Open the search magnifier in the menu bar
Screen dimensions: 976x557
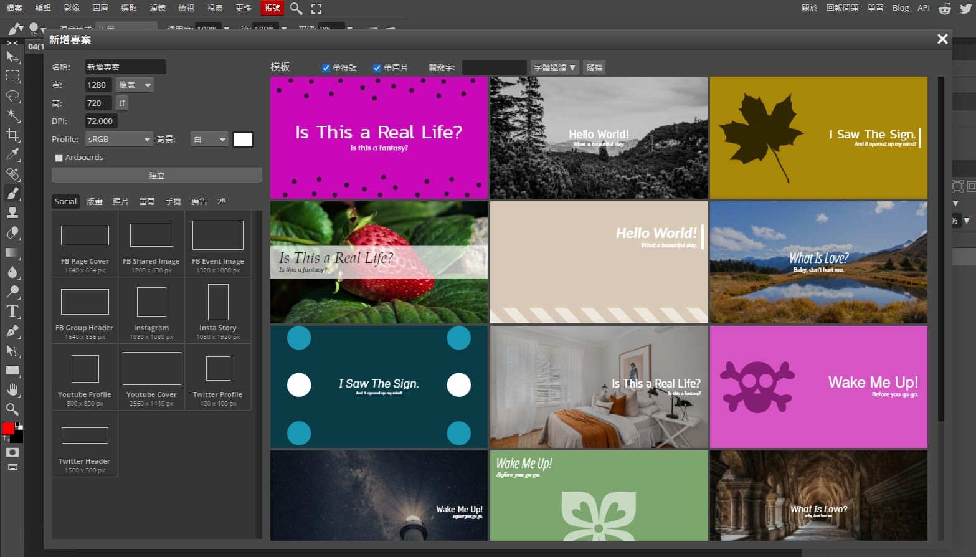coord(296,9)
